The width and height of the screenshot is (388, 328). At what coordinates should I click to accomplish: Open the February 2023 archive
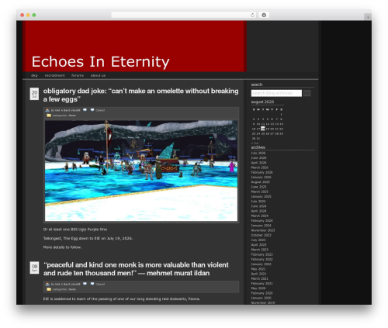(x=262, y=254)
